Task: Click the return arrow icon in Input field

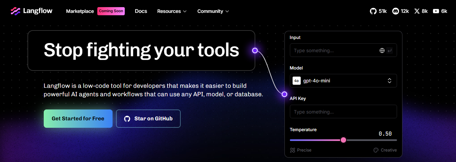Action: pos(390,50)
